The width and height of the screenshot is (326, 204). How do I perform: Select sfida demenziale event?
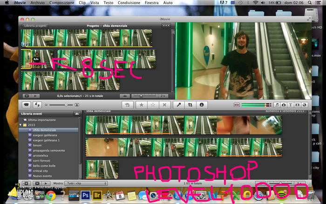click(x=48, y=130)
